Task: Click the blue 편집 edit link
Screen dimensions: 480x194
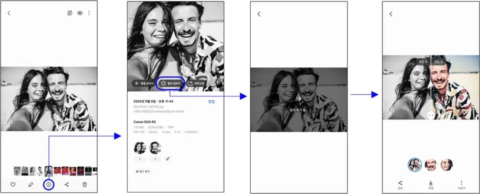Action: 212,101
